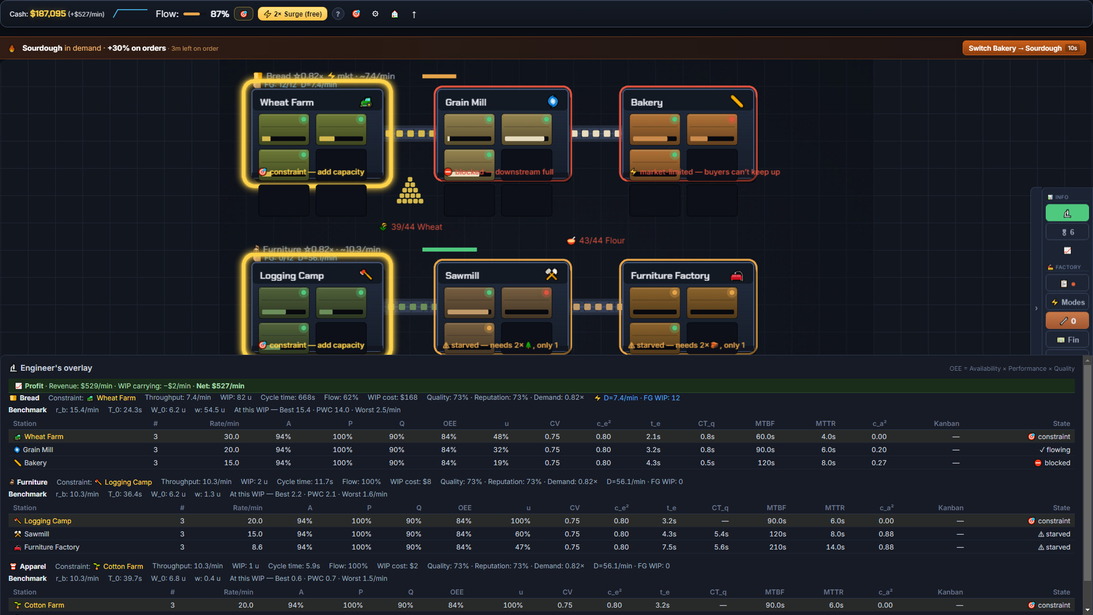Activate the 2× Surge (free) button
1093x615 pixels.
tap(293, 14)
